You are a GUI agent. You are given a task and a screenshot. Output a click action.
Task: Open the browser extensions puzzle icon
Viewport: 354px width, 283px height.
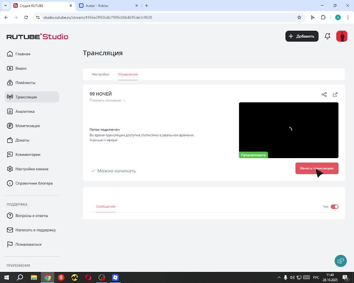pos(323,17)
